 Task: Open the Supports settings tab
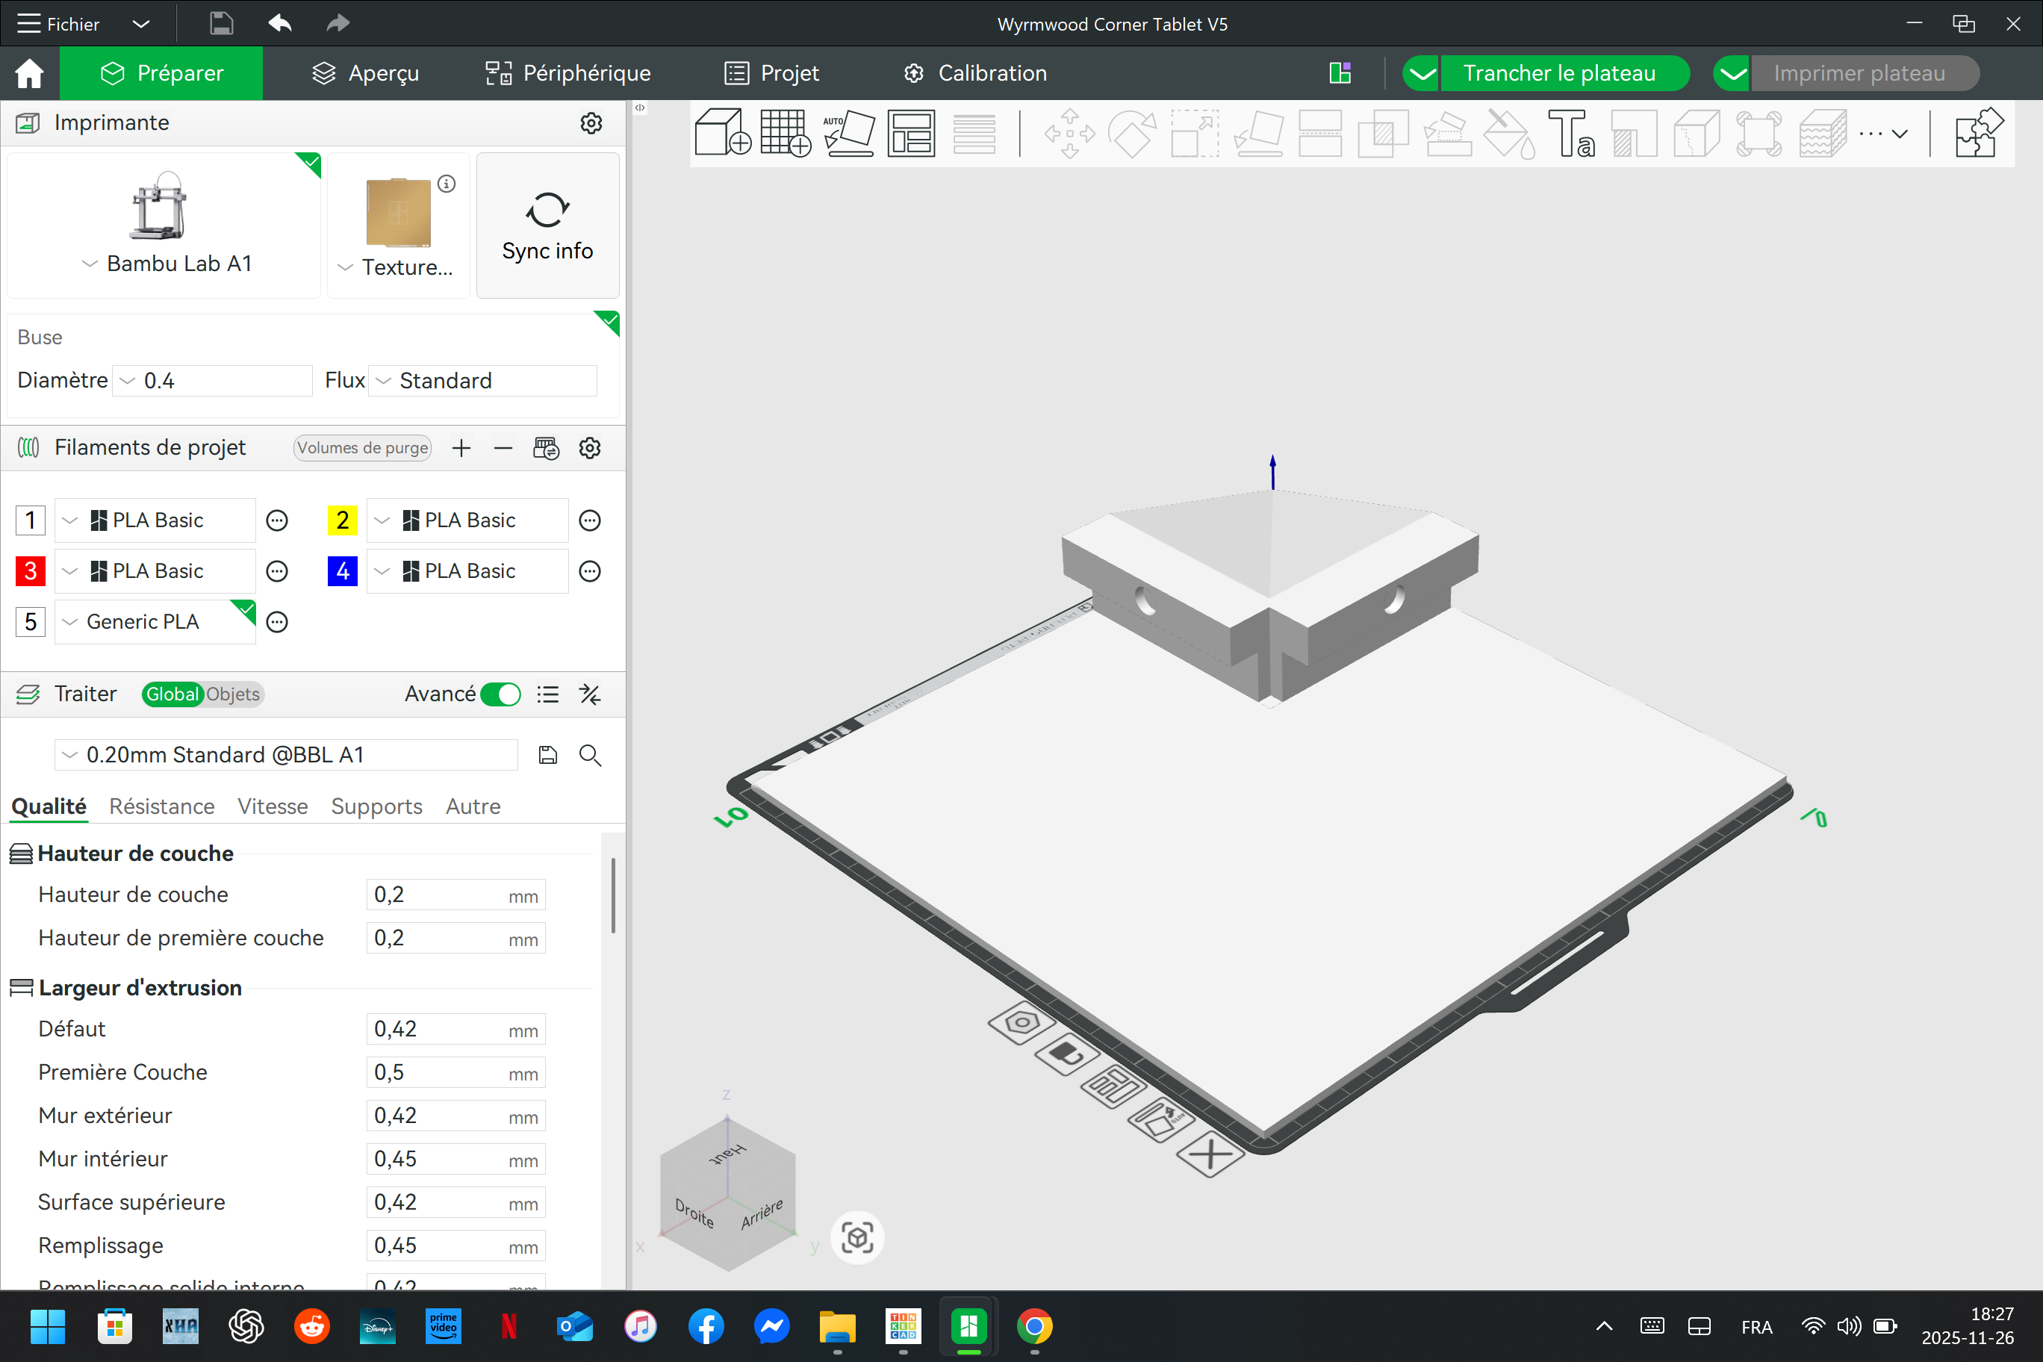376,806
